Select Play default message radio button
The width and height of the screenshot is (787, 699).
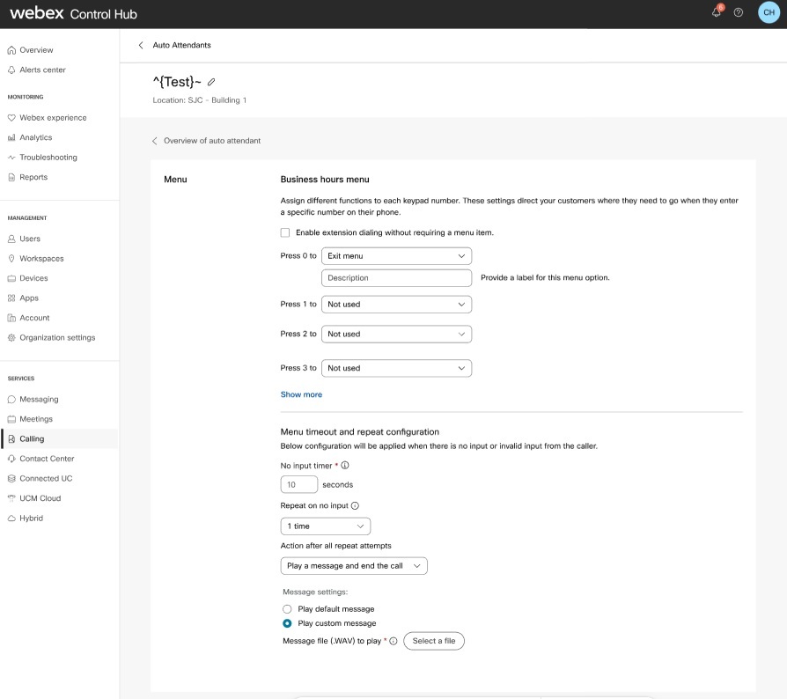point(287,608)
